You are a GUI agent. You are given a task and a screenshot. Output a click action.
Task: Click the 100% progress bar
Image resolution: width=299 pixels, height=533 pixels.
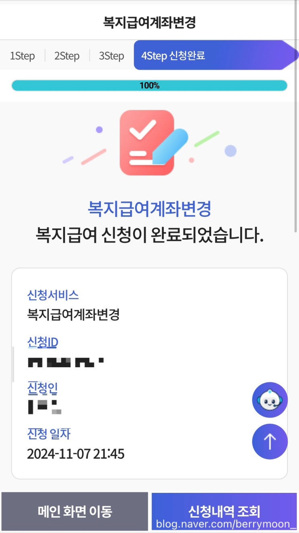pos(149,85)
